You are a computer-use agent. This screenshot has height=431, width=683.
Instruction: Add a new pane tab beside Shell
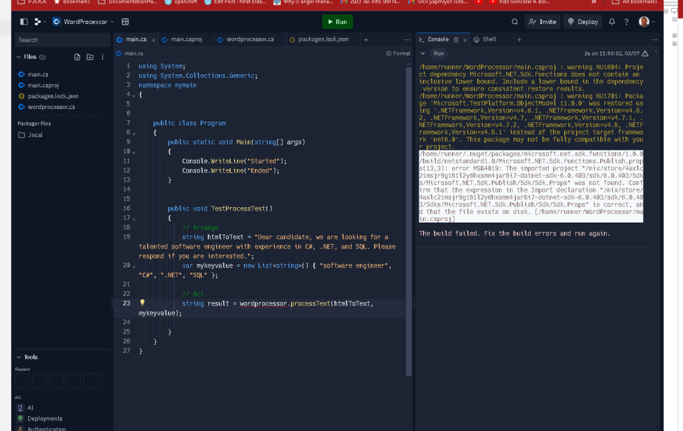[x=519, y=39]
